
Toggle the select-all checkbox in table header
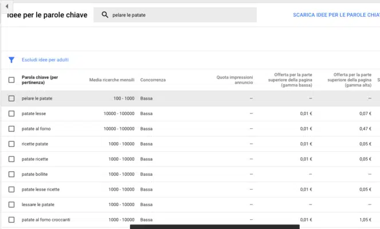tap(11, 80)
